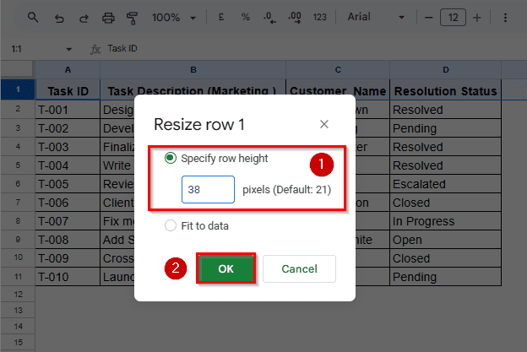The height and width of the screenshot is (352, 527).
Task: Click the Redo arrow icon
Action: pos(82,18)
